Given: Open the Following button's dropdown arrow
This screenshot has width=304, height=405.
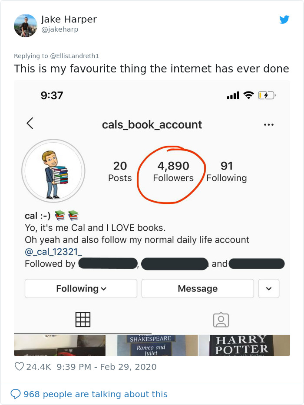Looking at the screenshot, I should [104, 288].
